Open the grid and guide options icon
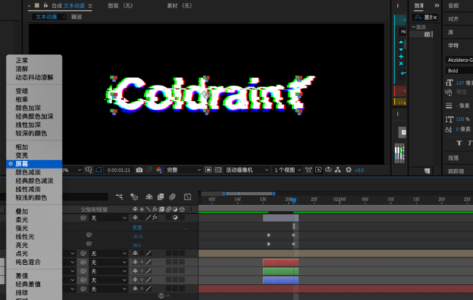This screenshot has width=473, height=300. [89, 170]
